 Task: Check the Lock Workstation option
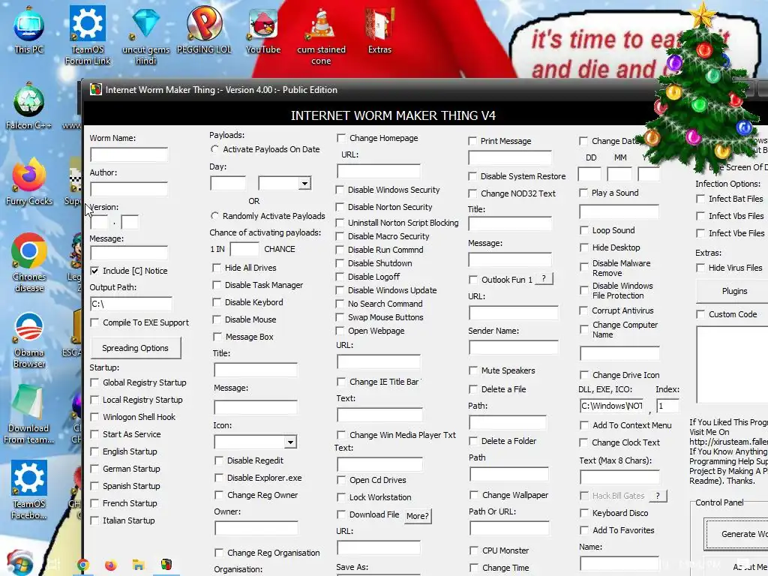[341, 498]
